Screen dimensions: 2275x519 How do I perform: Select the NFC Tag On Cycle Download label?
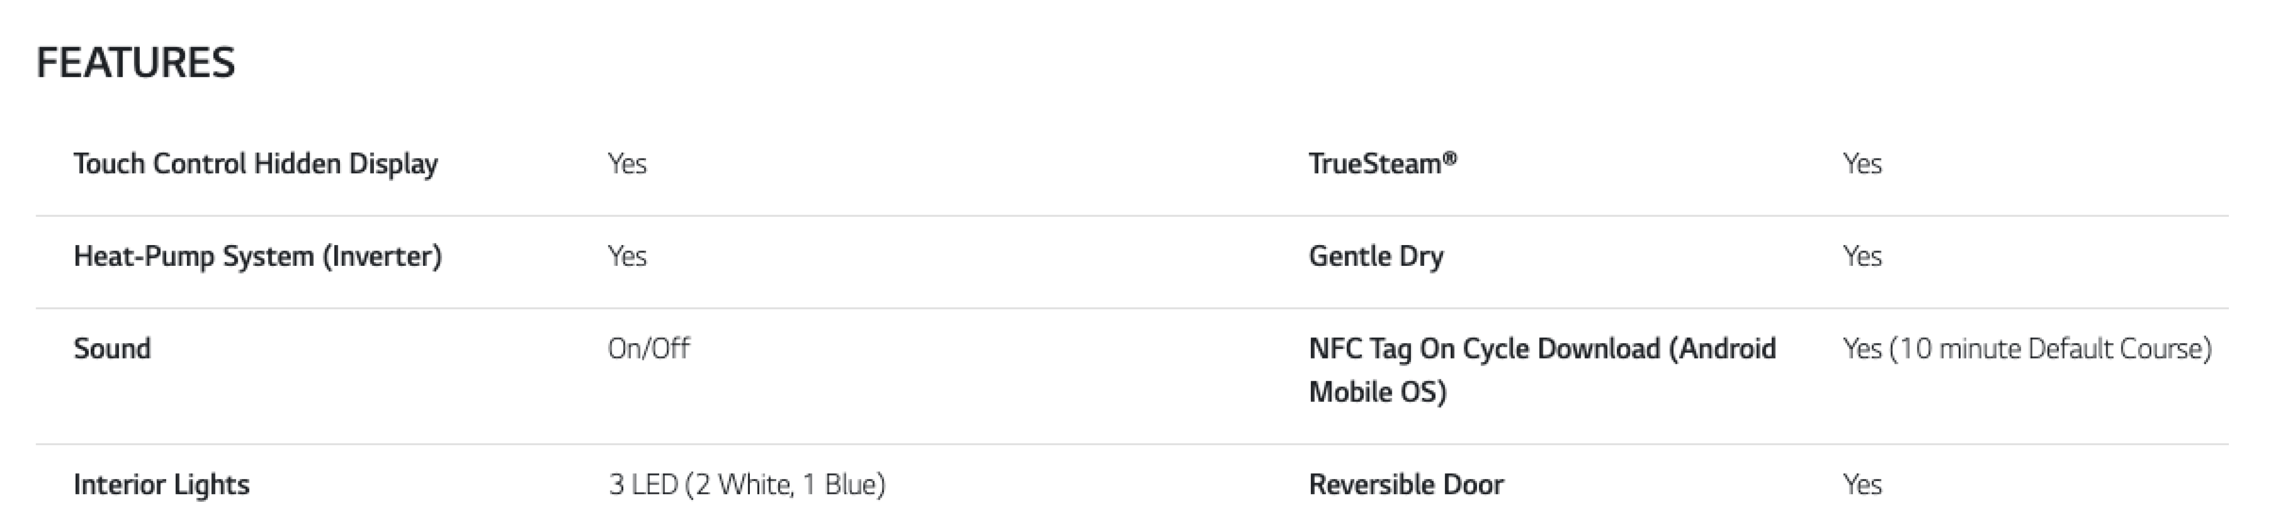tap(1542, 349)
